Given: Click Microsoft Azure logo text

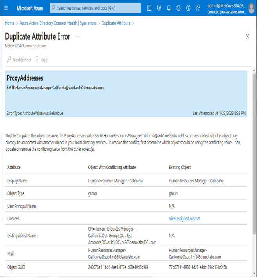Looking at the screenshot, I should coord(30,8).
